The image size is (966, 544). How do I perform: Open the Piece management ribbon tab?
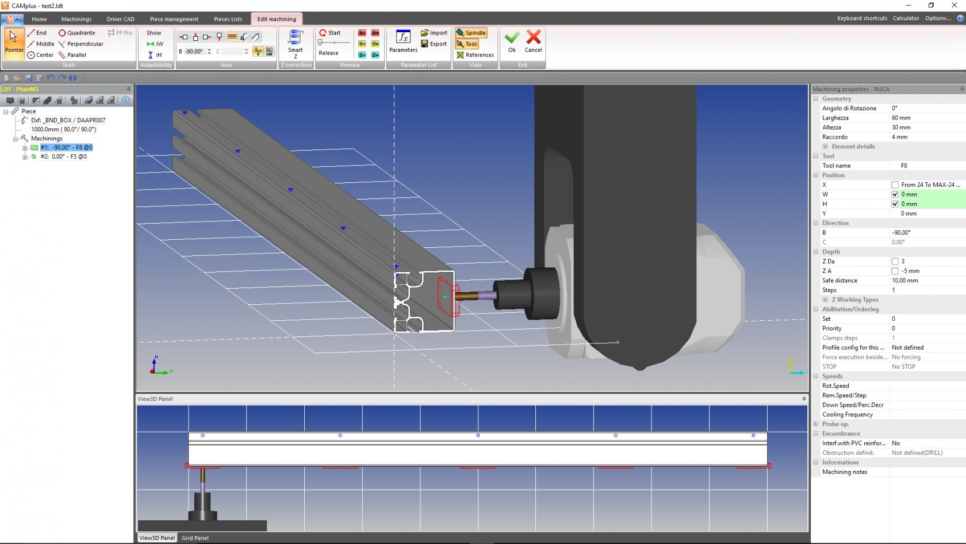click(174, 19)
